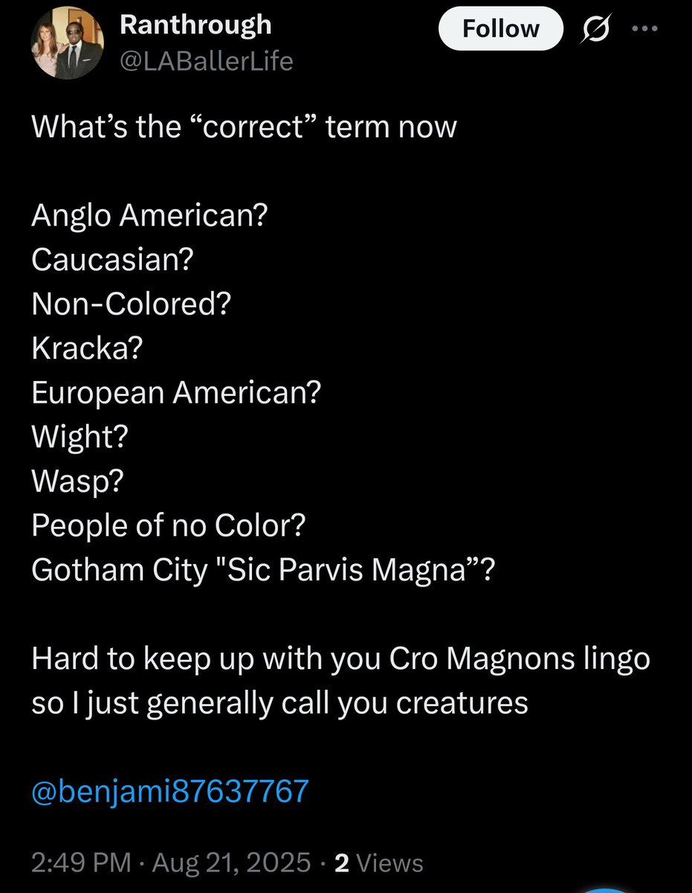Screen dimensions: 692x893
Task: Click the 2 Views count
Action: (379, 862)
